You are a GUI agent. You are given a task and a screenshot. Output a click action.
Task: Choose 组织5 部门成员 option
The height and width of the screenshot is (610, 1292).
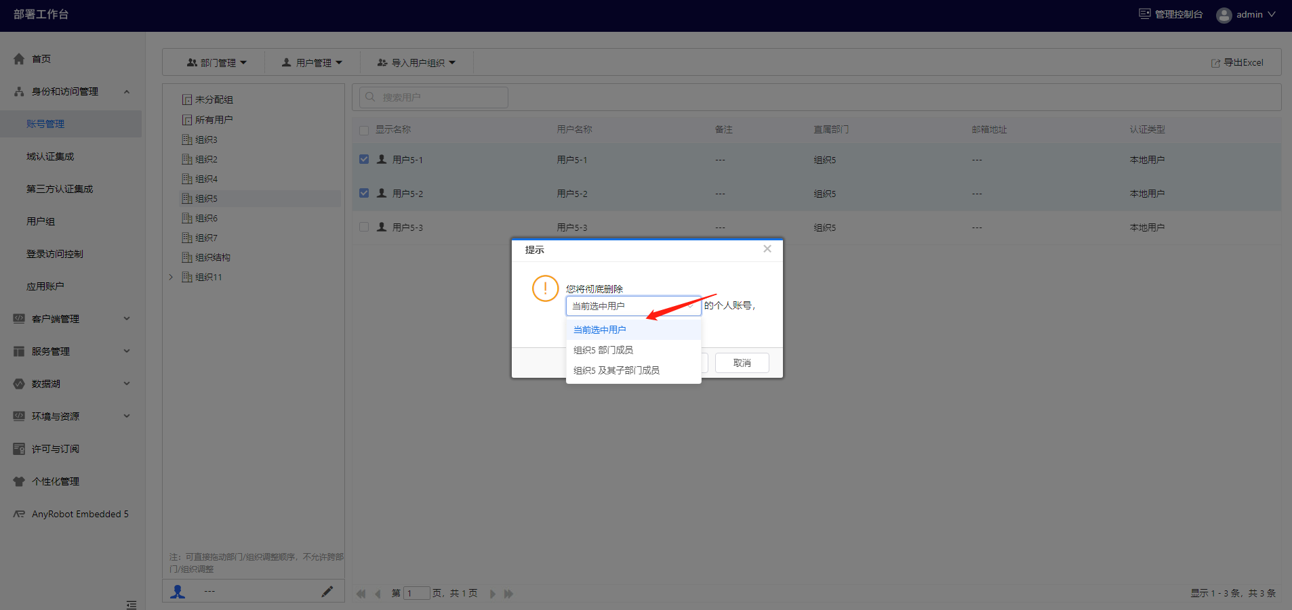633,350
